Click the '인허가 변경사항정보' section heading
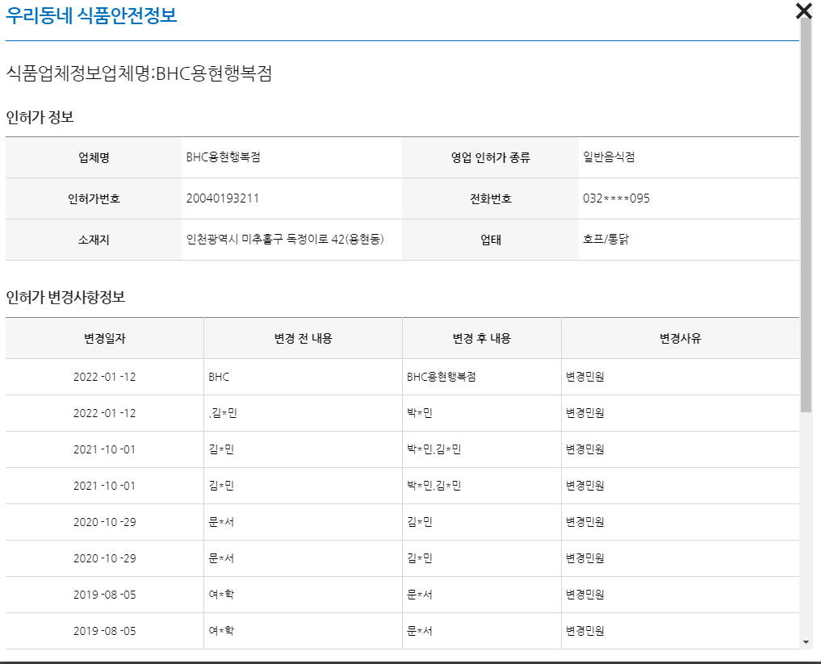Image resolution: width=821 pixels, height=664 pixels. click(65, 297)
